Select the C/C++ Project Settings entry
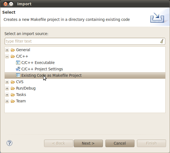 coord(42,69)
